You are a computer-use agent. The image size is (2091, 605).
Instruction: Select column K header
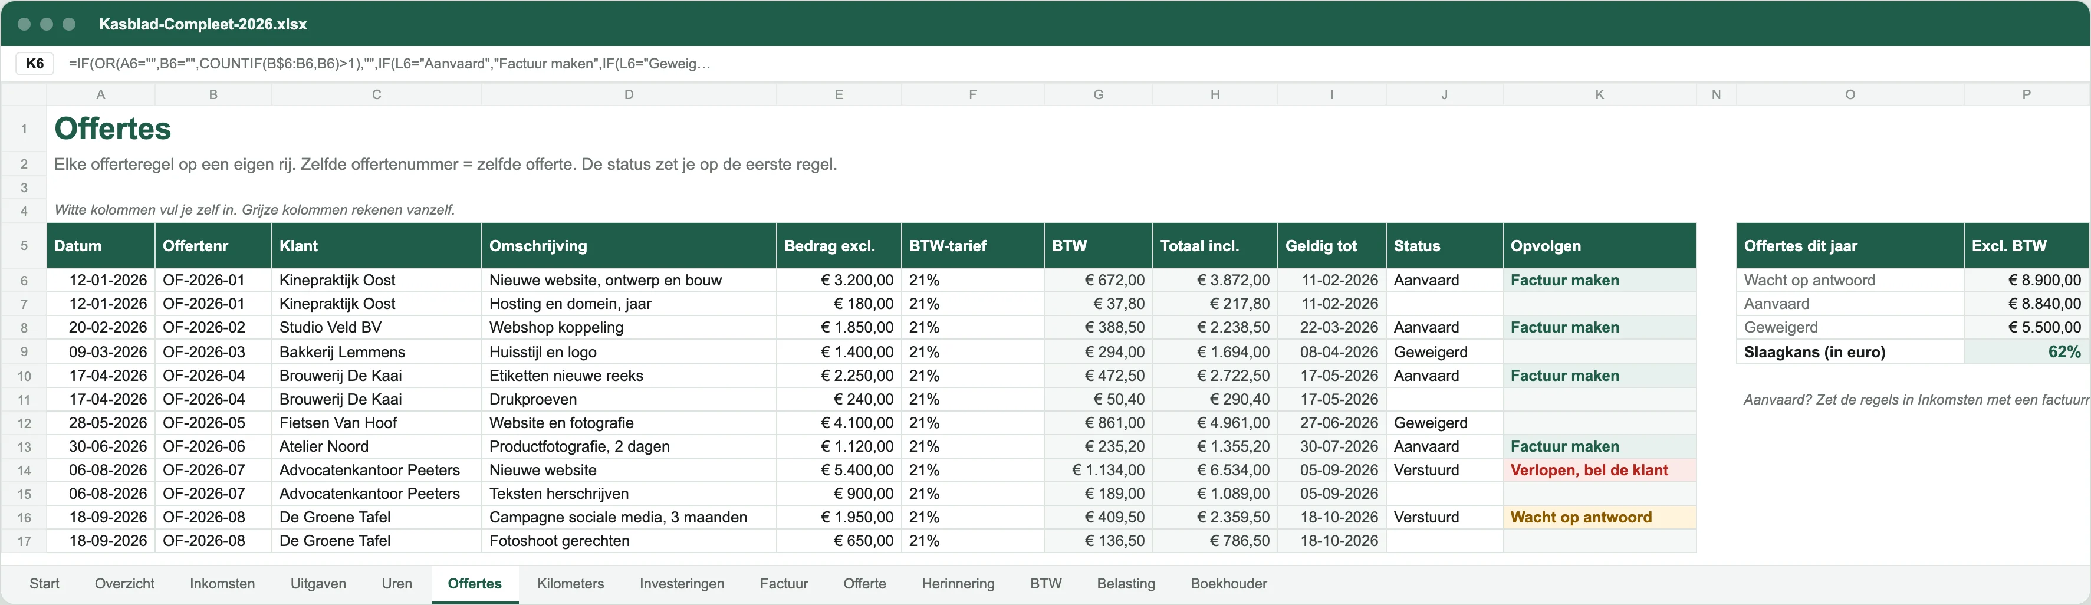click(1599, 94)
